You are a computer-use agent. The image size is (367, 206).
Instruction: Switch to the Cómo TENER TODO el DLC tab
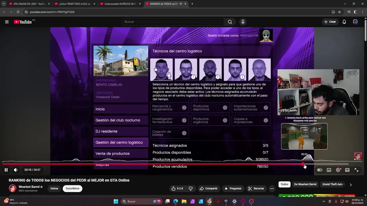[75, 4]
